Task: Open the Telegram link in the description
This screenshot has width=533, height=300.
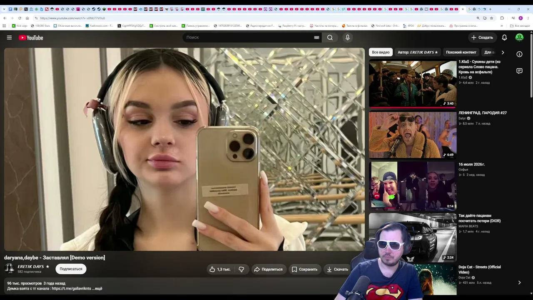Action: [x=71, y=288]
